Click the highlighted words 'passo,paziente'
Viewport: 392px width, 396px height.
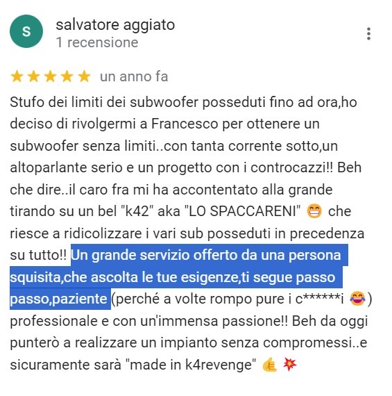click(58, 299)
